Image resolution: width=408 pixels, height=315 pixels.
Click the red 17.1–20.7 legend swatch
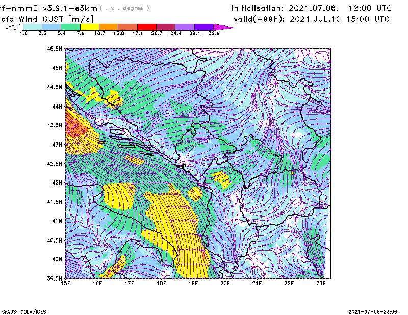pos(147,27)
